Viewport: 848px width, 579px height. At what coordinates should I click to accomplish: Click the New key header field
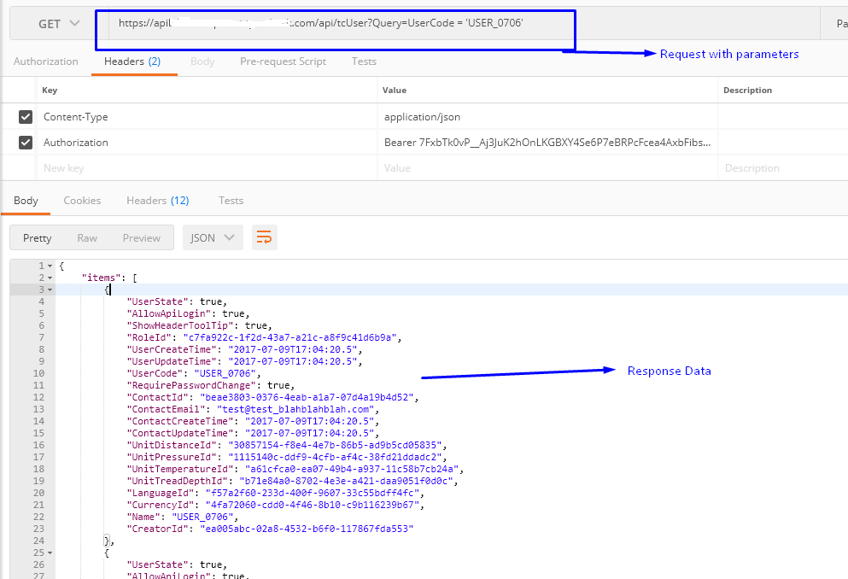point(205,168)
